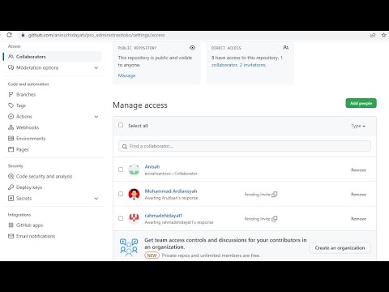389x292 pixels.
Task: Open Webhooks settings
Action: (x=28, y=127)
